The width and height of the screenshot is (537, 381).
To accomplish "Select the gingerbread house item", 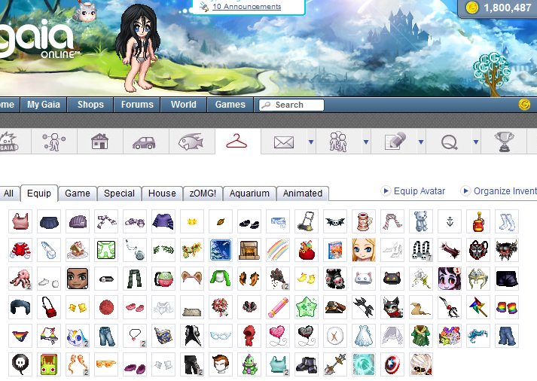I will tap(78, 250).
